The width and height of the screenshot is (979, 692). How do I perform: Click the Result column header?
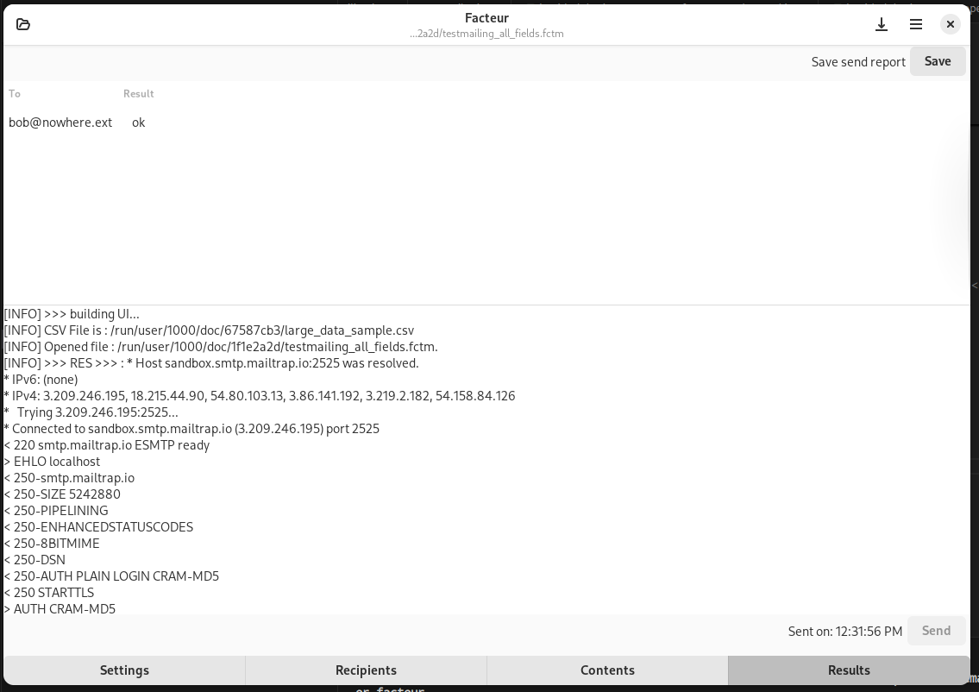coord(138,94)
